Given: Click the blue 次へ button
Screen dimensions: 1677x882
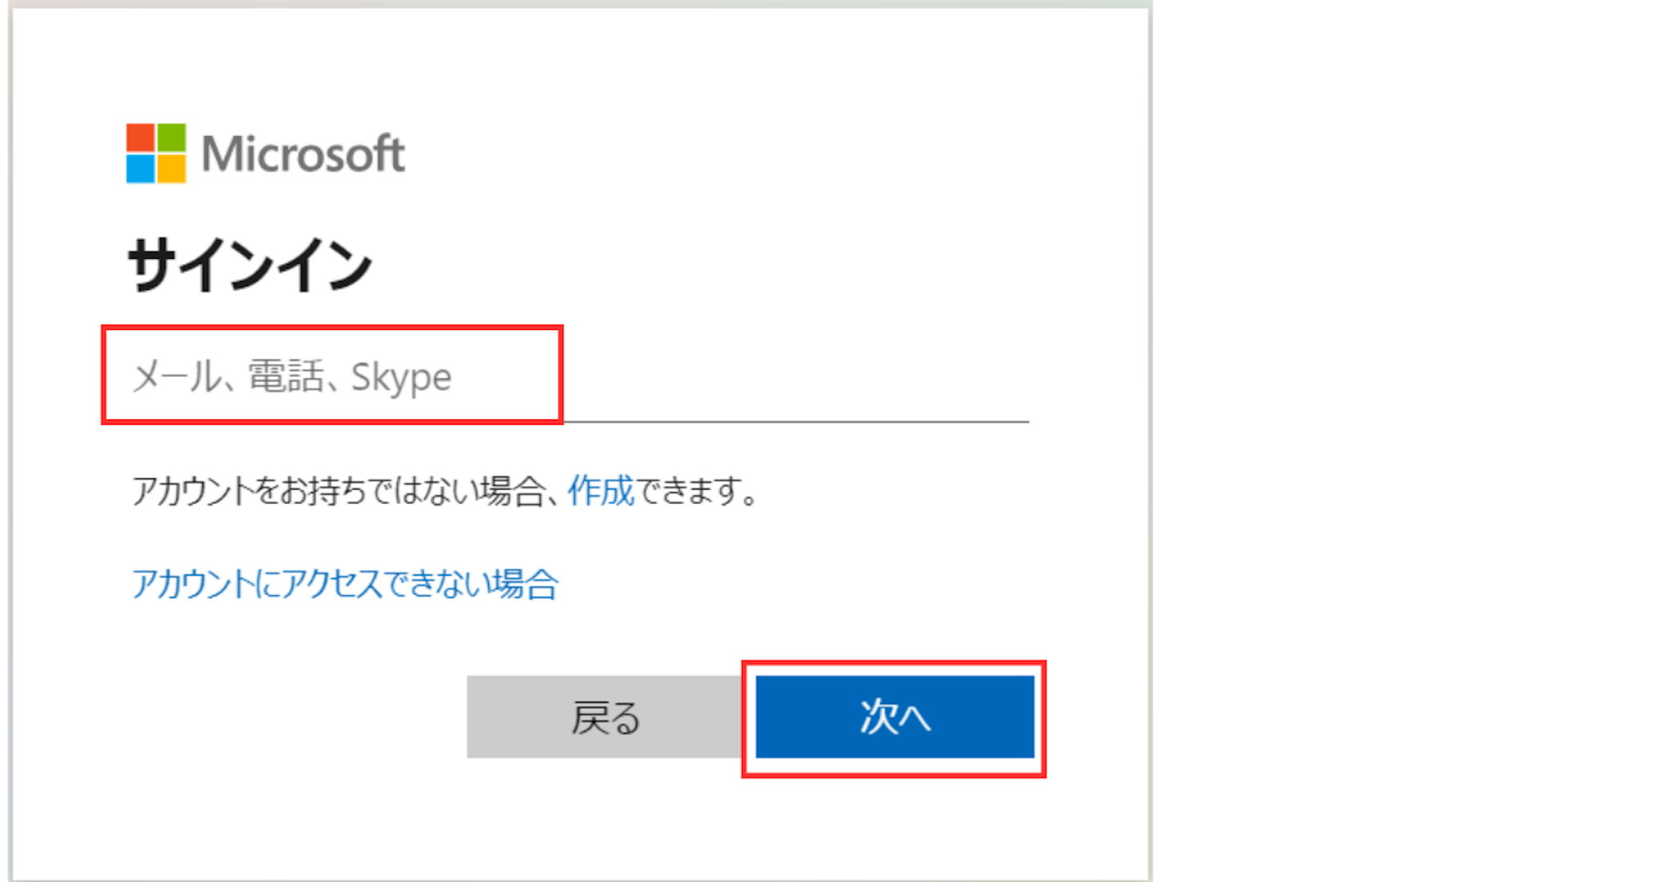Looking at the screenshot, I should pyautogui.click(x=895, y=717).
